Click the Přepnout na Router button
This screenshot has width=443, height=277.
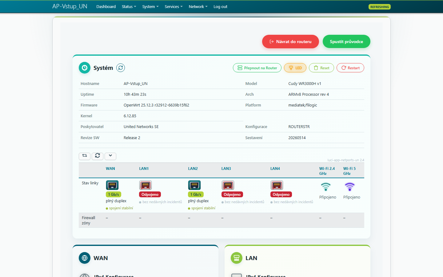257,68
